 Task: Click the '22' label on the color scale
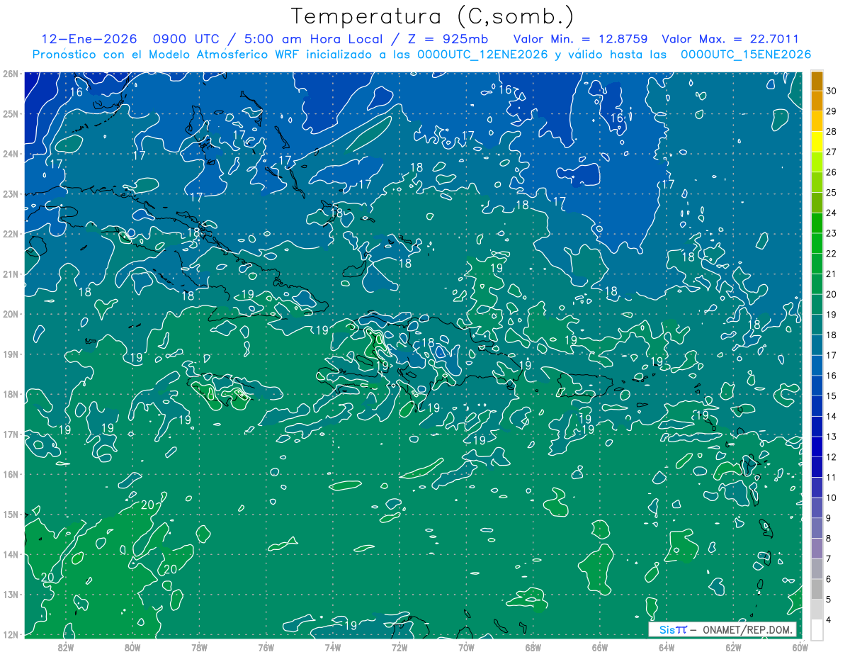832,254
